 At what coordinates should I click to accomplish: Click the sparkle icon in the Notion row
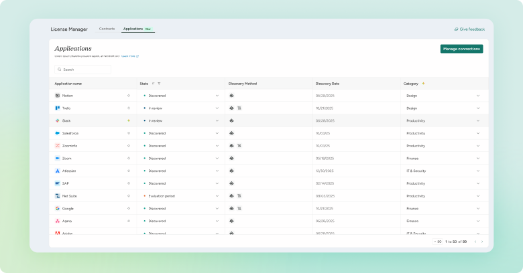pos(129,96)
